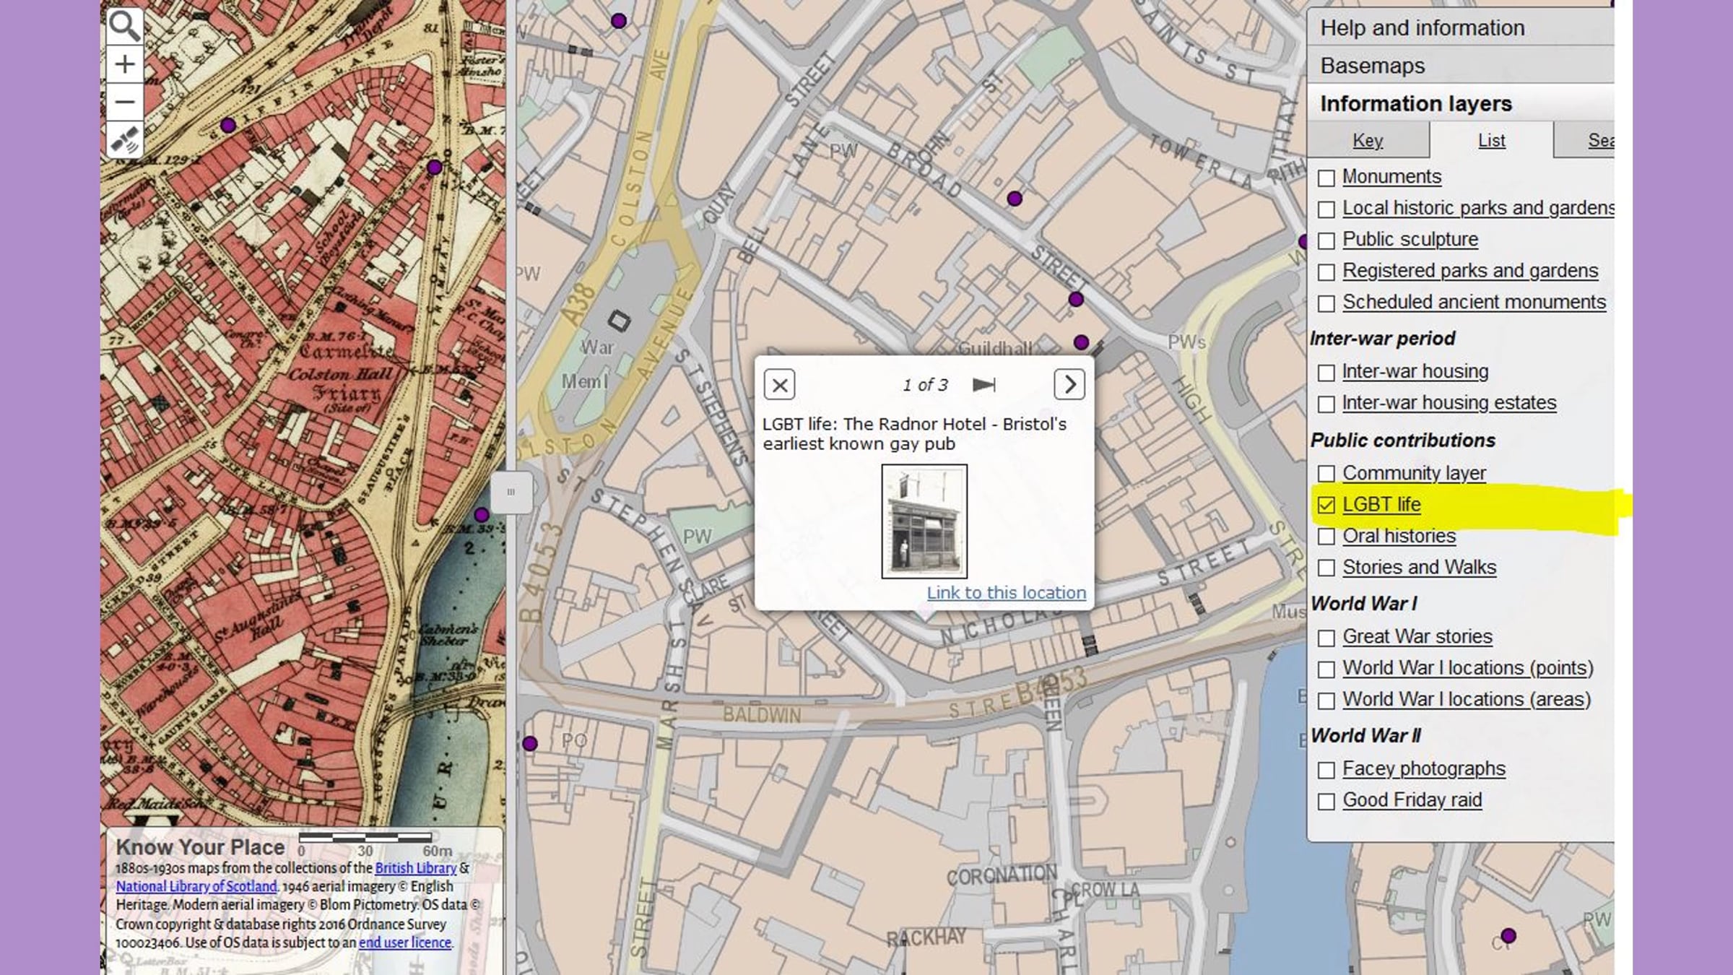Tick the Community layer checkbox
Image resolution: width=1733 pixels, height=975 pixels.
(1326, 474)
